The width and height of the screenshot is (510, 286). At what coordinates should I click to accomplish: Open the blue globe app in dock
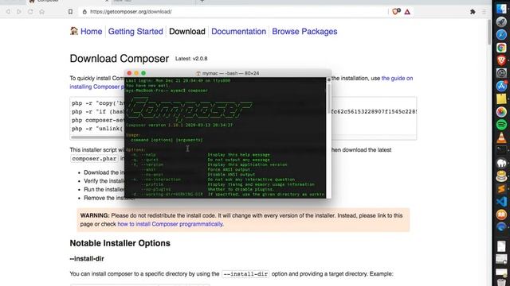pos(501,227)
